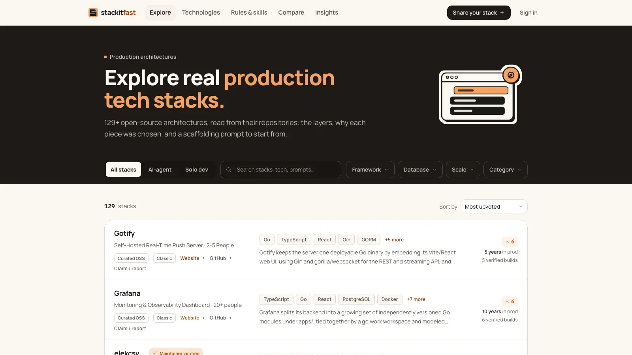Switch to the AI-agent filter
The image size is (632, 355).
(160, 170)
